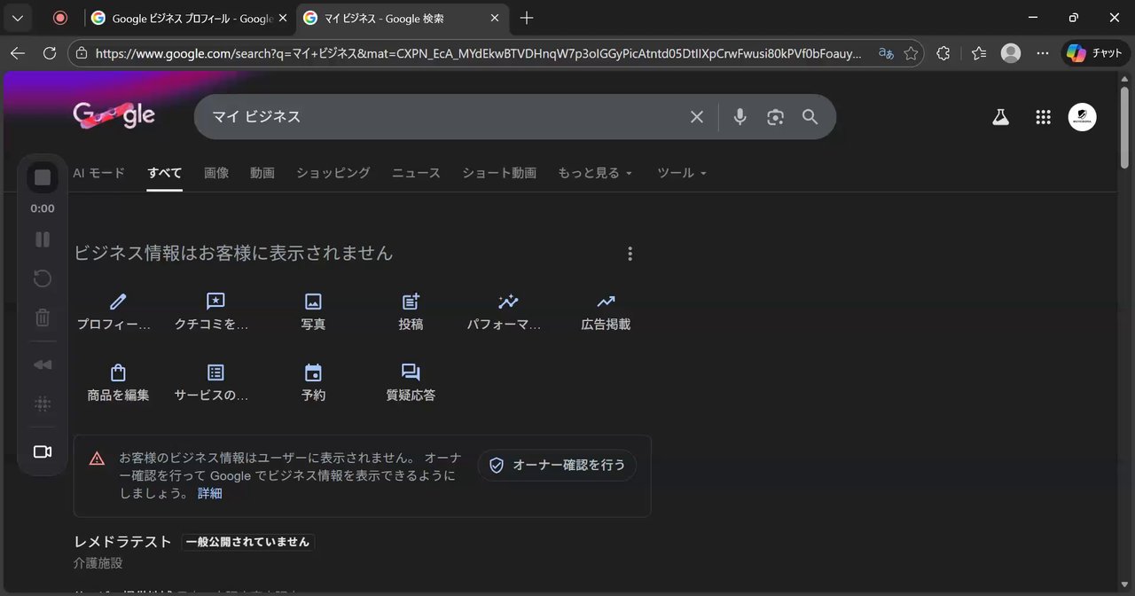Switch to the 動画 tab
The width and height of the screenshot is (1135, 596).
(x=262, y=173)
